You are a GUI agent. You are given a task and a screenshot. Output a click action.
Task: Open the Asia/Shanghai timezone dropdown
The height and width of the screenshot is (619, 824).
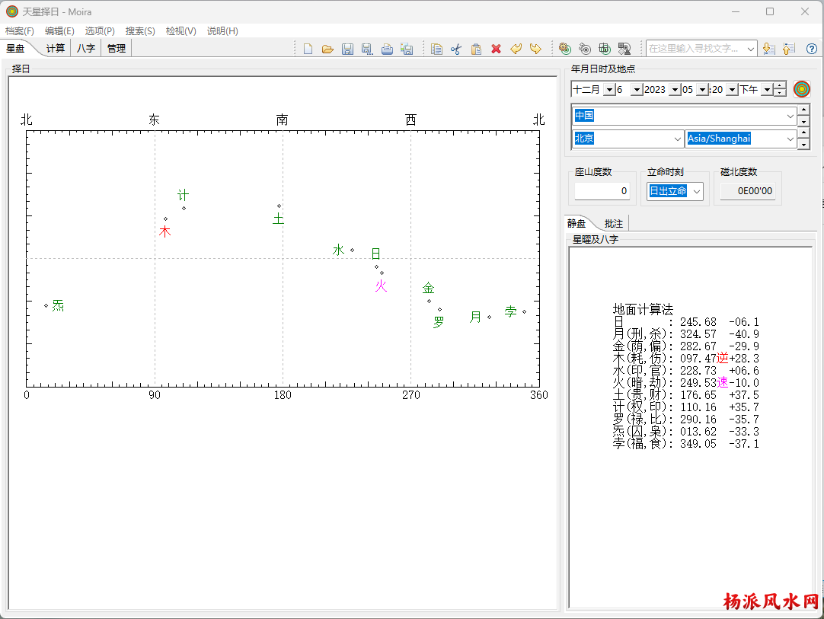pos(790,139)
